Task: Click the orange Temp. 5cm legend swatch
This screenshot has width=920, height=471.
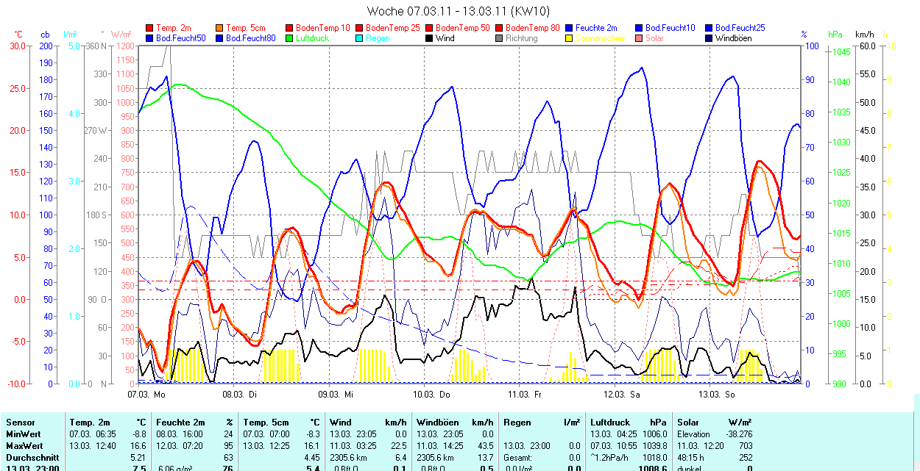Action: 220,28
